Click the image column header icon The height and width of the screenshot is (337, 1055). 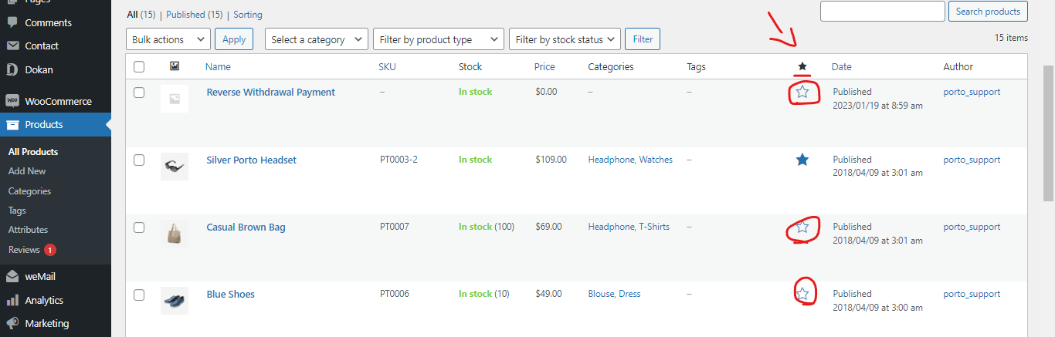[x=175, y=67]
